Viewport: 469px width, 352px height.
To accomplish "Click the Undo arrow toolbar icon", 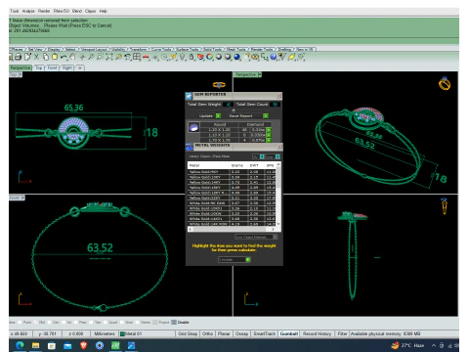I will (64, 57).
